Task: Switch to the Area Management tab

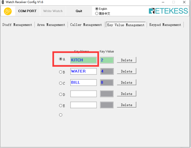Action: (x=51, y=25)
